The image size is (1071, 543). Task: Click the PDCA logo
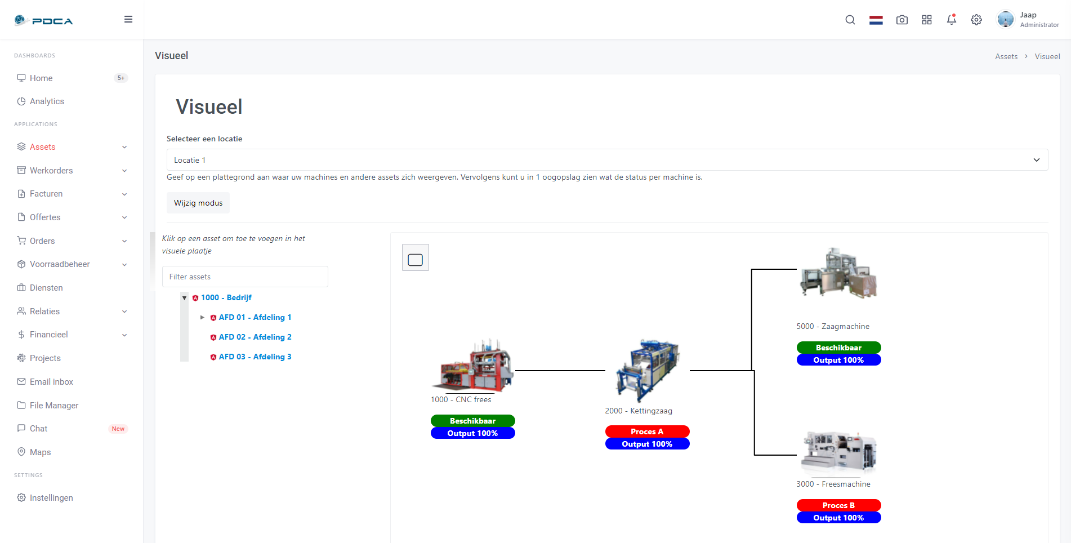44,21
